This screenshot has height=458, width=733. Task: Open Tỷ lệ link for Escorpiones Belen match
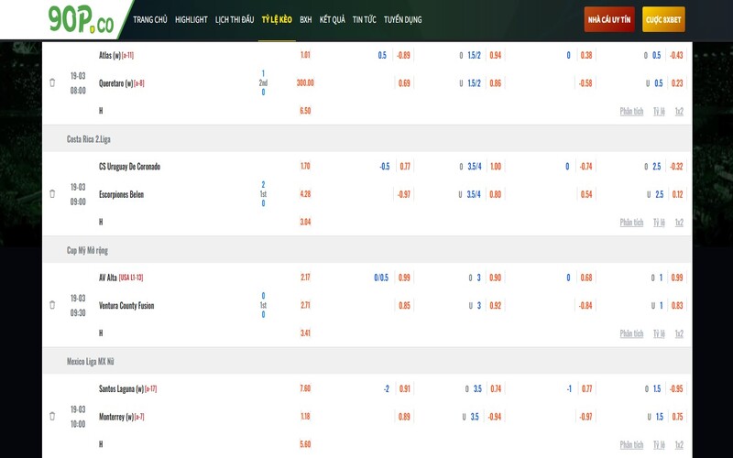point(659,223)
